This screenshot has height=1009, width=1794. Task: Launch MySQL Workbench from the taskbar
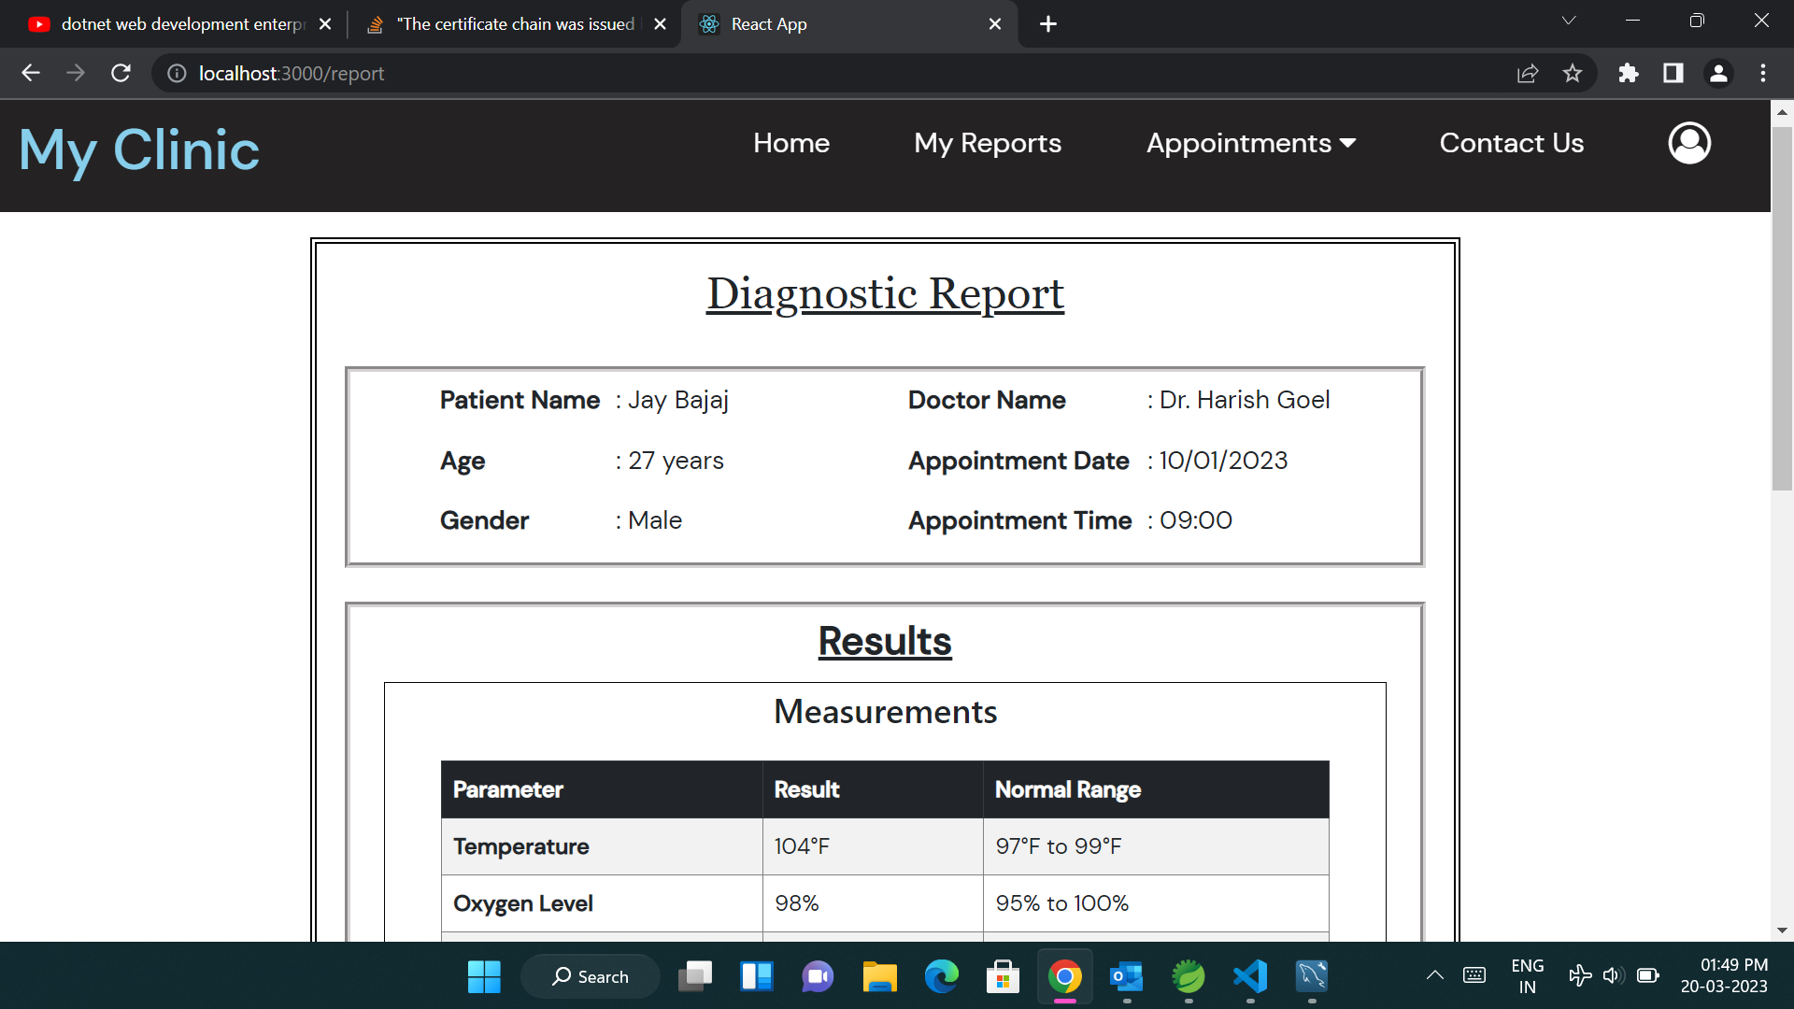click(x=1312, y=976)
